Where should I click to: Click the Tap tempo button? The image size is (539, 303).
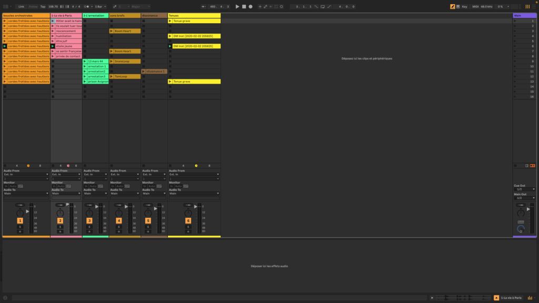click(x=43, y=6)
